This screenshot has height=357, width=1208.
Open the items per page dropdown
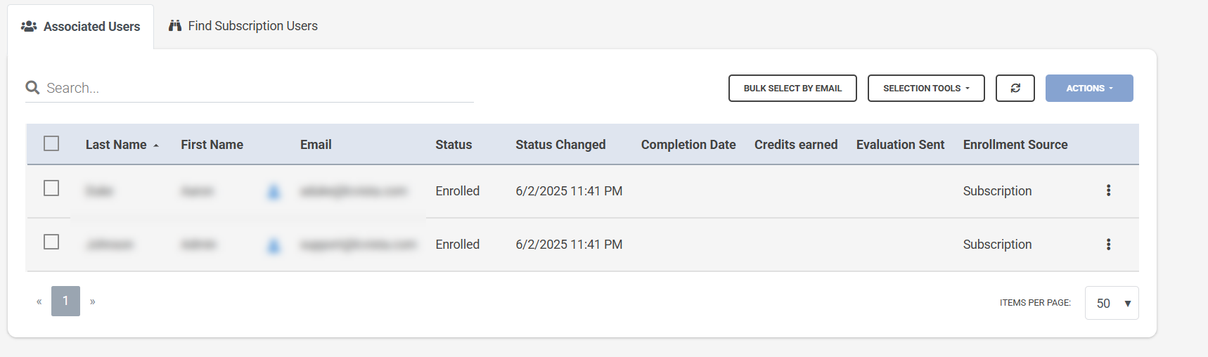1111,303
